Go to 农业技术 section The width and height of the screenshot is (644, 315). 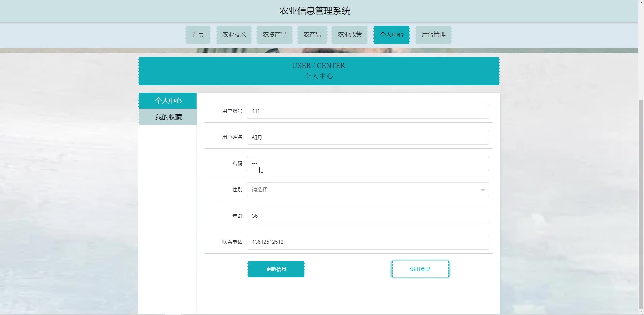234,35
